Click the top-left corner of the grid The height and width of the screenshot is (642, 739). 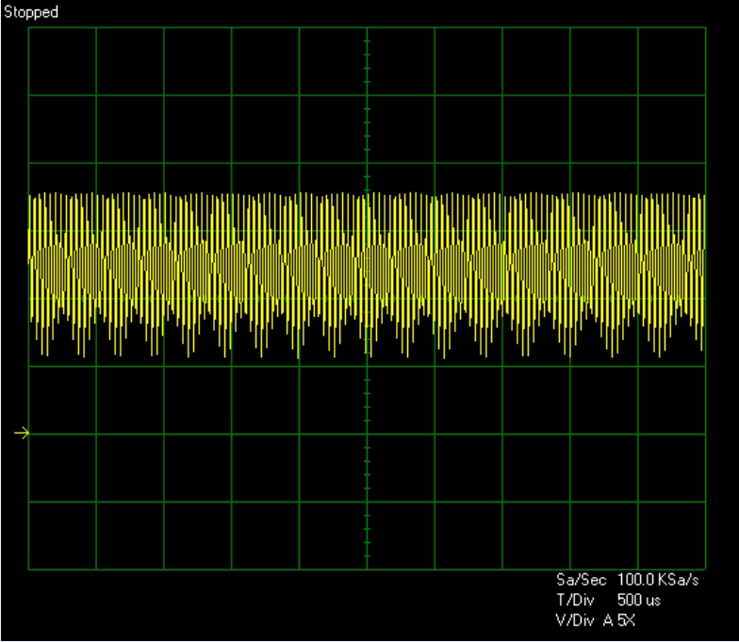click(x=29, y=27)
